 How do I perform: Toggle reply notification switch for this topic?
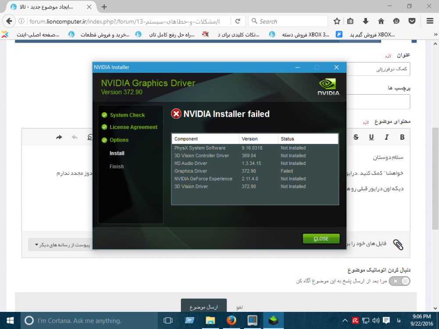click(x=399, y=281)
